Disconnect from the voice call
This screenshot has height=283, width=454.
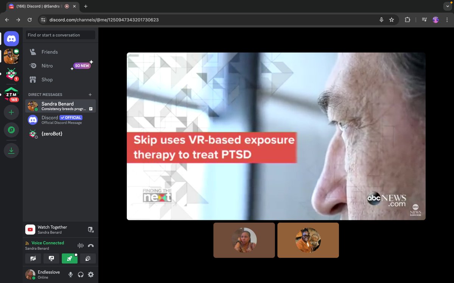pyautogui.click(x=91, y=245)
